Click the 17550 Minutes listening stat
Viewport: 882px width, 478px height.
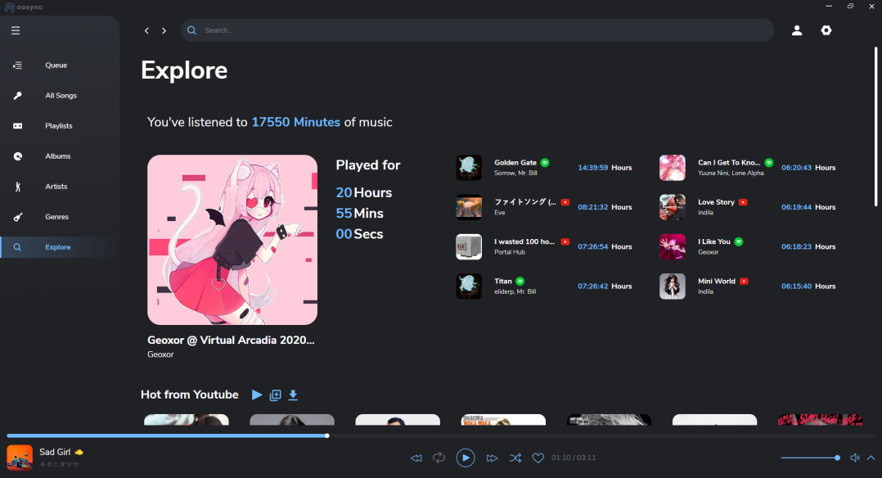[x=296, y=122]
